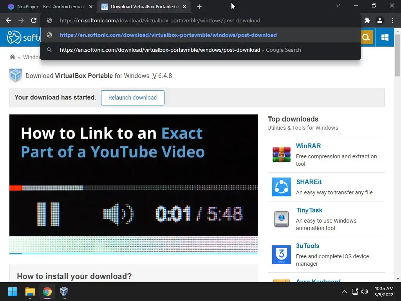Viewport: 401px width, 301px height.
Task: Click the browser back arrow
Action: pos(9,20)
